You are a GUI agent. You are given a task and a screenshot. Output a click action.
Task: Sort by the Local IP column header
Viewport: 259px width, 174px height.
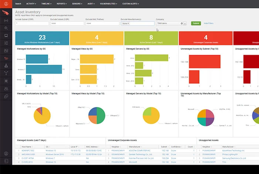pos(75,147)
